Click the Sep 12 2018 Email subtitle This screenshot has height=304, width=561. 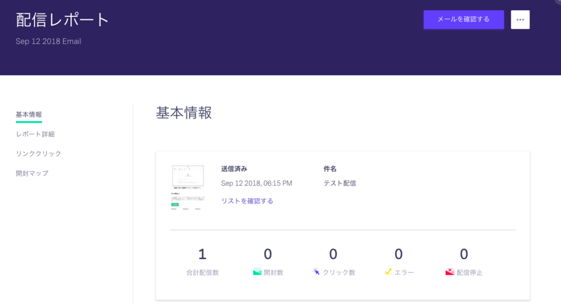coord(49,42)
